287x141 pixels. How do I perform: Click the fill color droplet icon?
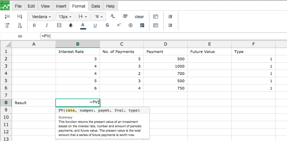pos(71,25)
